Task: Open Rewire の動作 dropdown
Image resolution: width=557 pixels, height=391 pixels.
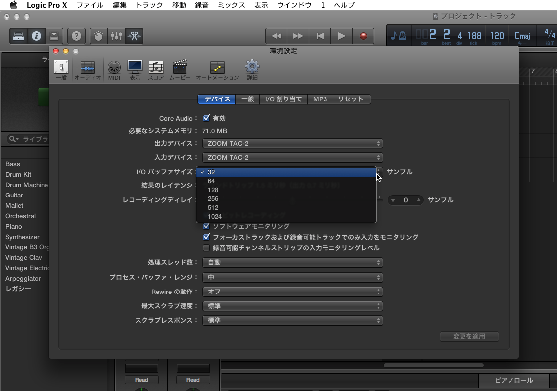Action: 293,292
